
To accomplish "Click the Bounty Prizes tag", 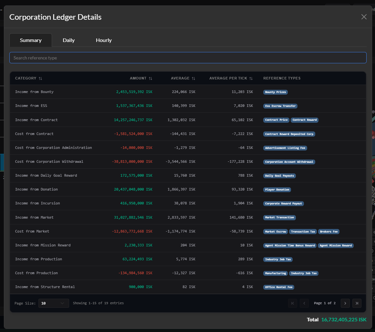I will coord(275,92).
